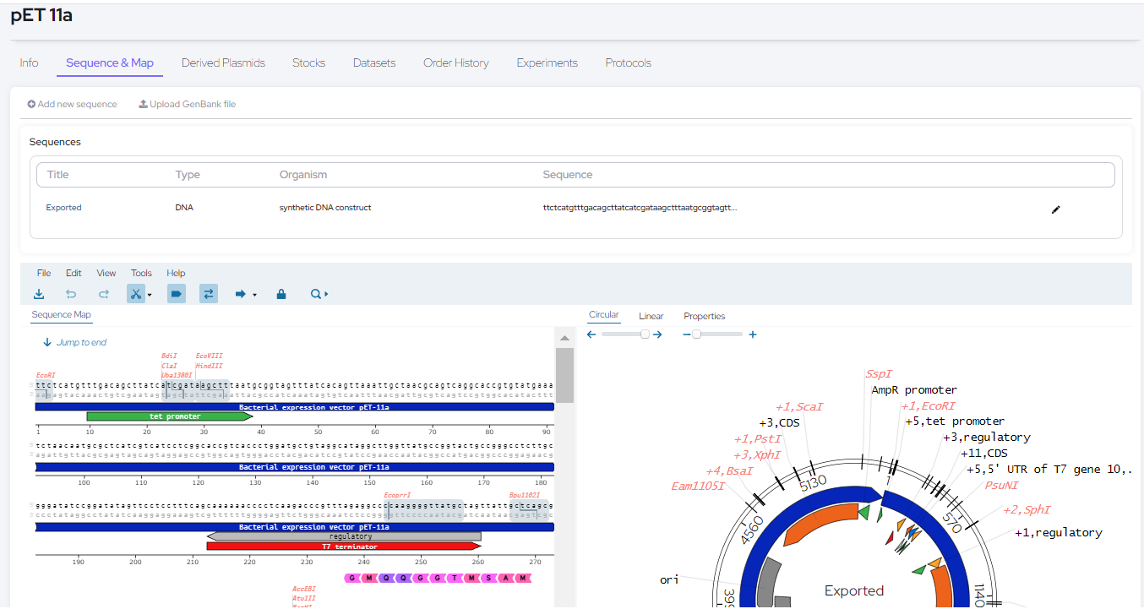This screenshot has width=1144, height=609.
Task: Click the plus zoom-in icon on circular map
Action: 753,334
